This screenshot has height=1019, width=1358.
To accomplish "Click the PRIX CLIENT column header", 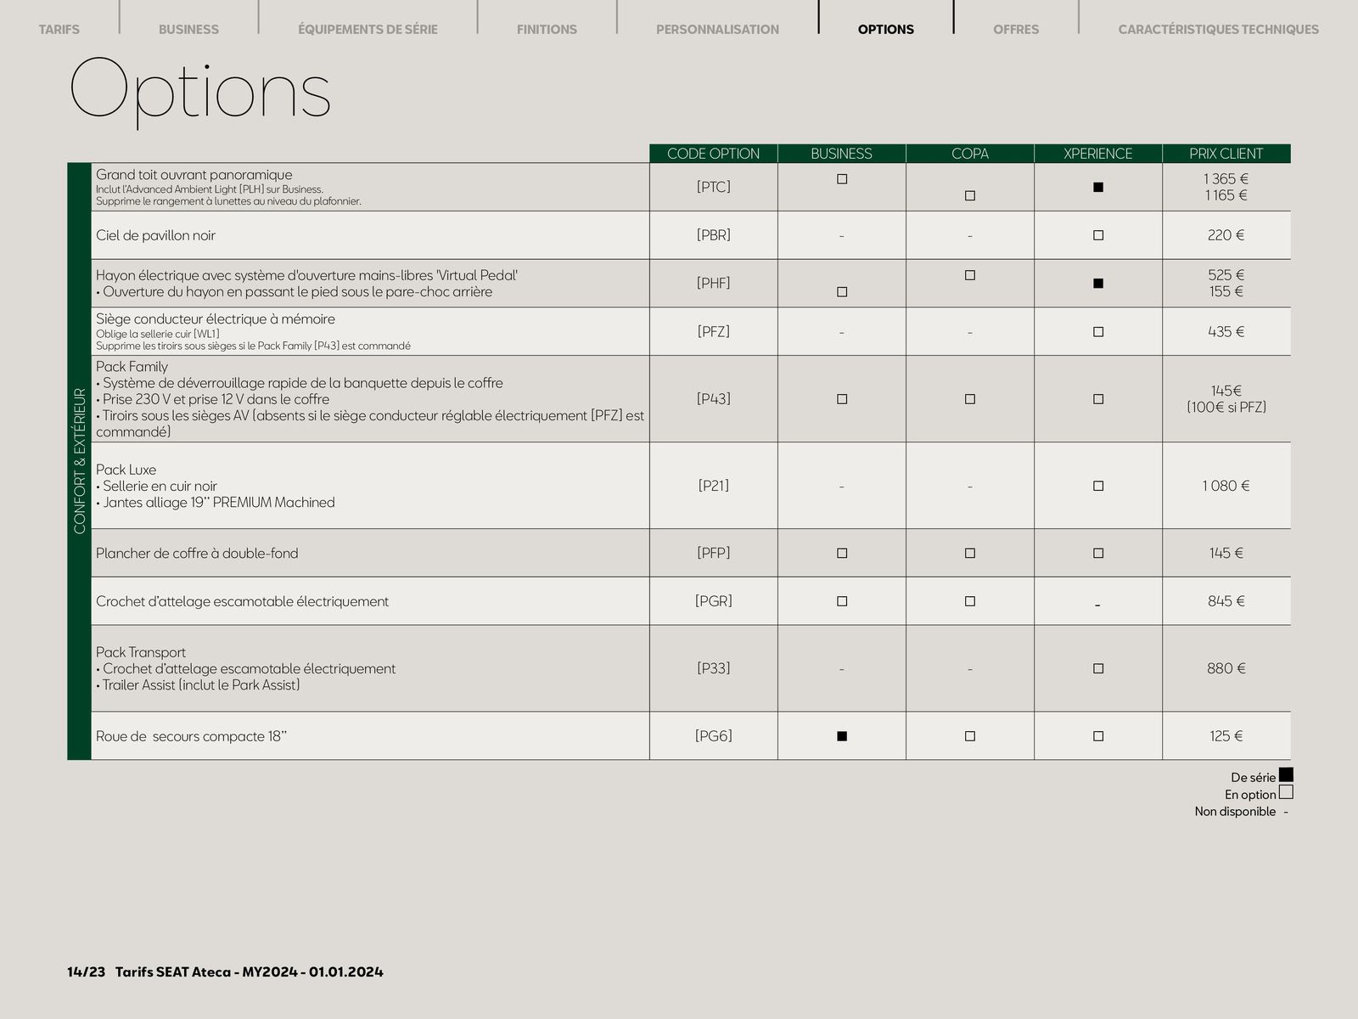I will [1226, 154].
